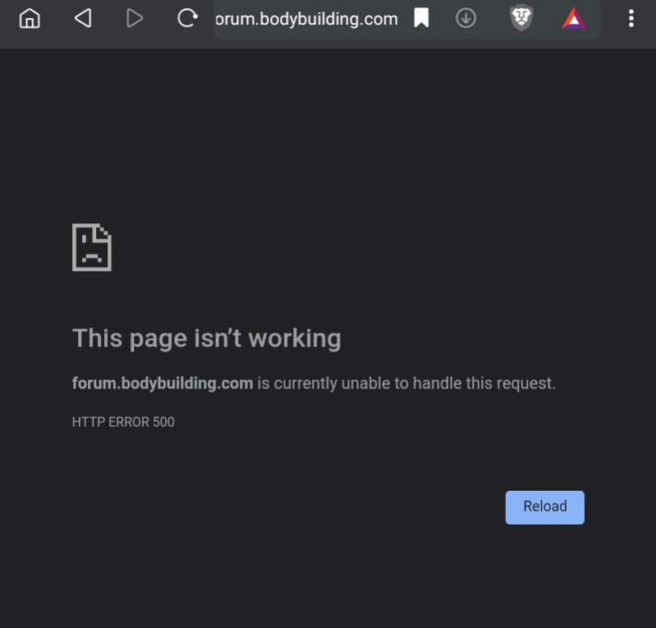The image size is (656, 628).
Task: Go to the browser home page
Action: point(30,18)
